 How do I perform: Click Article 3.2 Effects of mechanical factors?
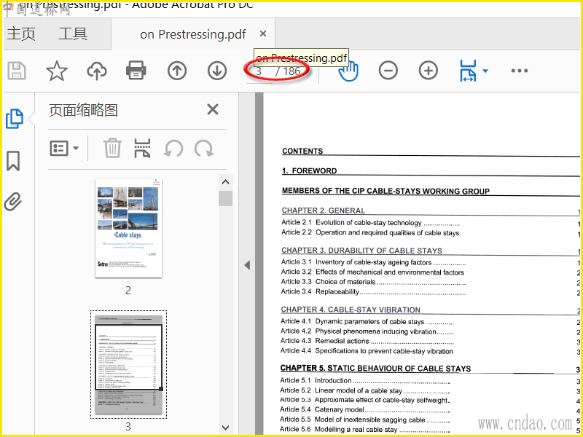click(372, 272)
